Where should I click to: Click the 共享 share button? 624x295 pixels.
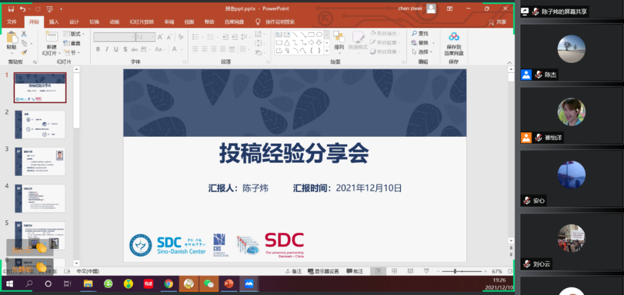tap(498, 22)
